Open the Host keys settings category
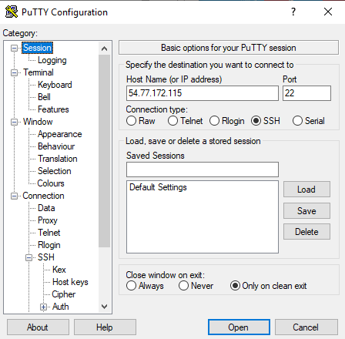 (70, 282)
